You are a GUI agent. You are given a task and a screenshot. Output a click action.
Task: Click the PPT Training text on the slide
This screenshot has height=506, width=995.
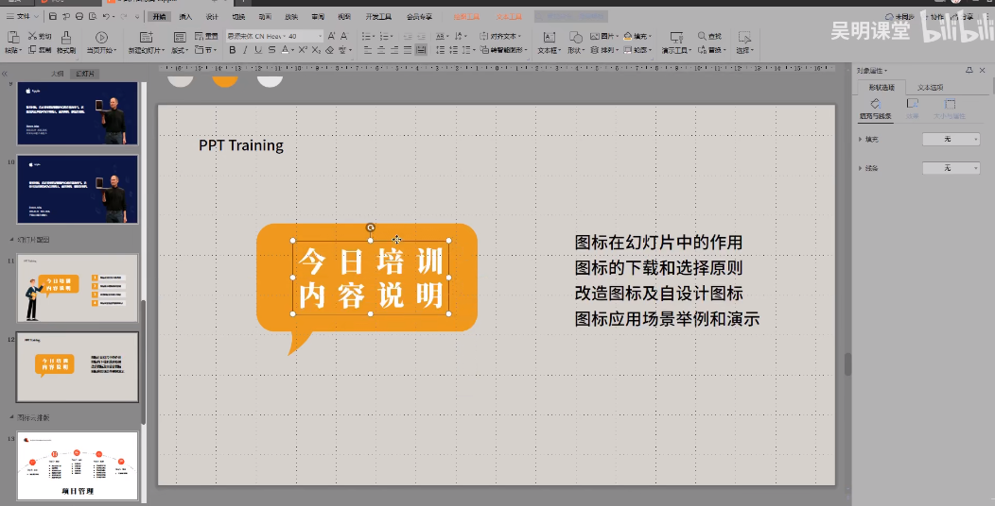(x=241, y=145)
